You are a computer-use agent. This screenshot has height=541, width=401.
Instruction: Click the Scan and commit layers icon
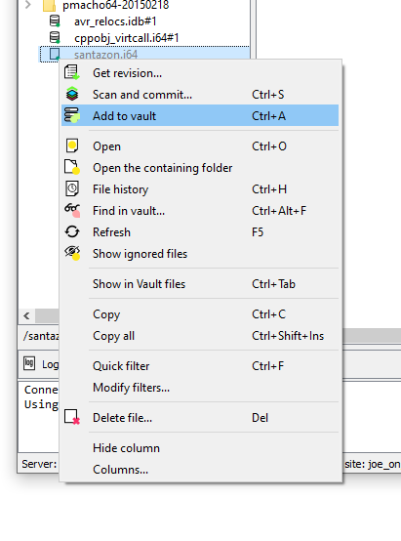click(x=72, y=94)
